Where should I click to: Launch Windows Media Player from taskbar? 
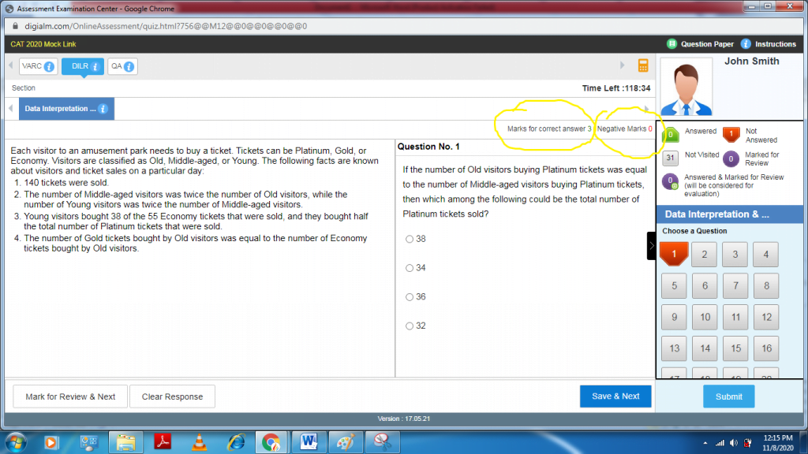point(51,442)
